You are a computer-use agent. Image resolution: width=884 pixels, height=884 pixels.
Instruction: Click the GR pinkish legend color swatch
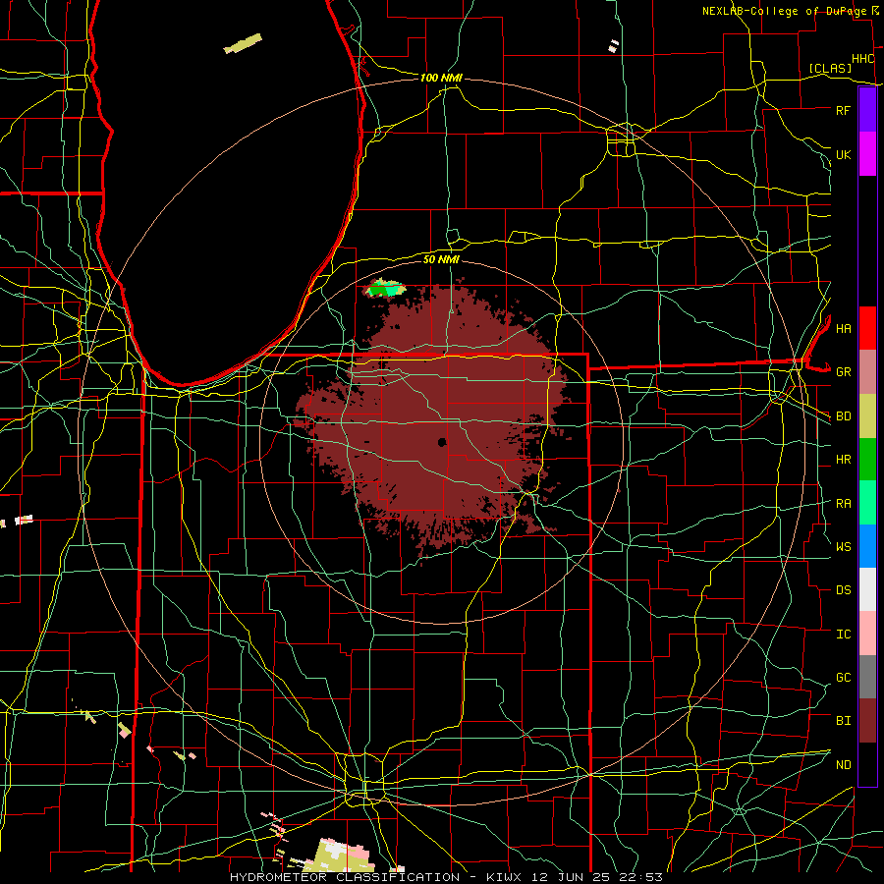click(x=867, y=371)
